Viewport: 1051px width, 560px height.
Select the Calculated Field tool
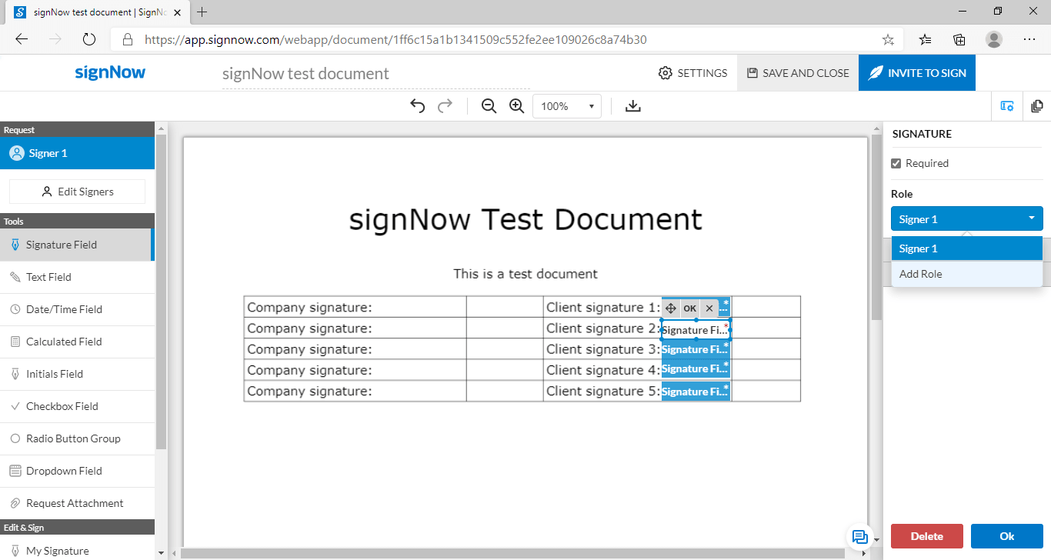(x=77, y=342)
